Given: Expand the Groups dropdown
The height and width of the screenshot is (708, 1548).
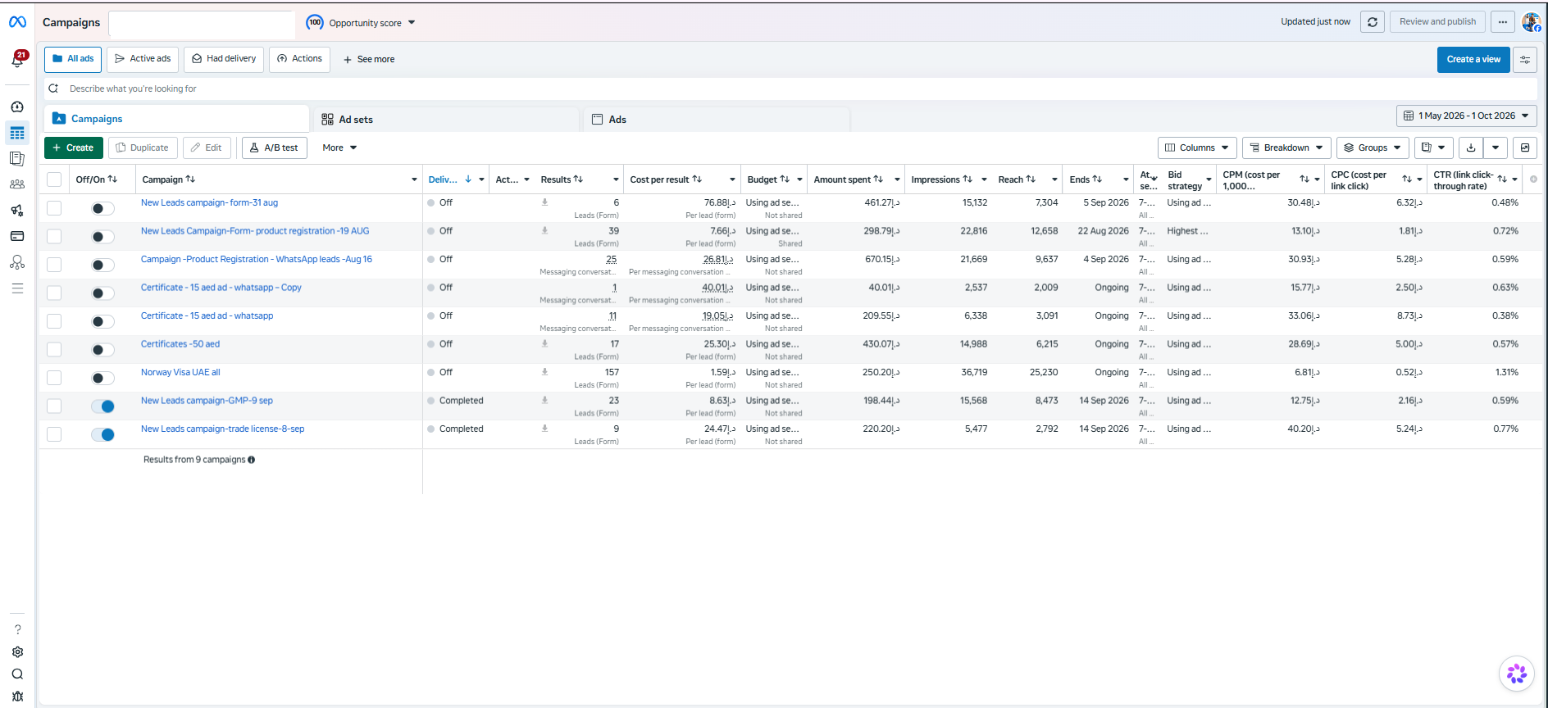Looking at the screenshot, I should [x=1373, y=147].
